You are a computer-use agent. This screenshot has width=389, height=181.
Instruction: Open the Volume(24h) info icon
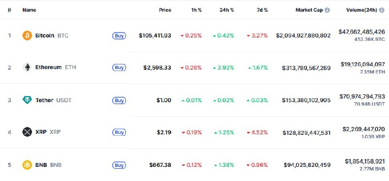382,10
